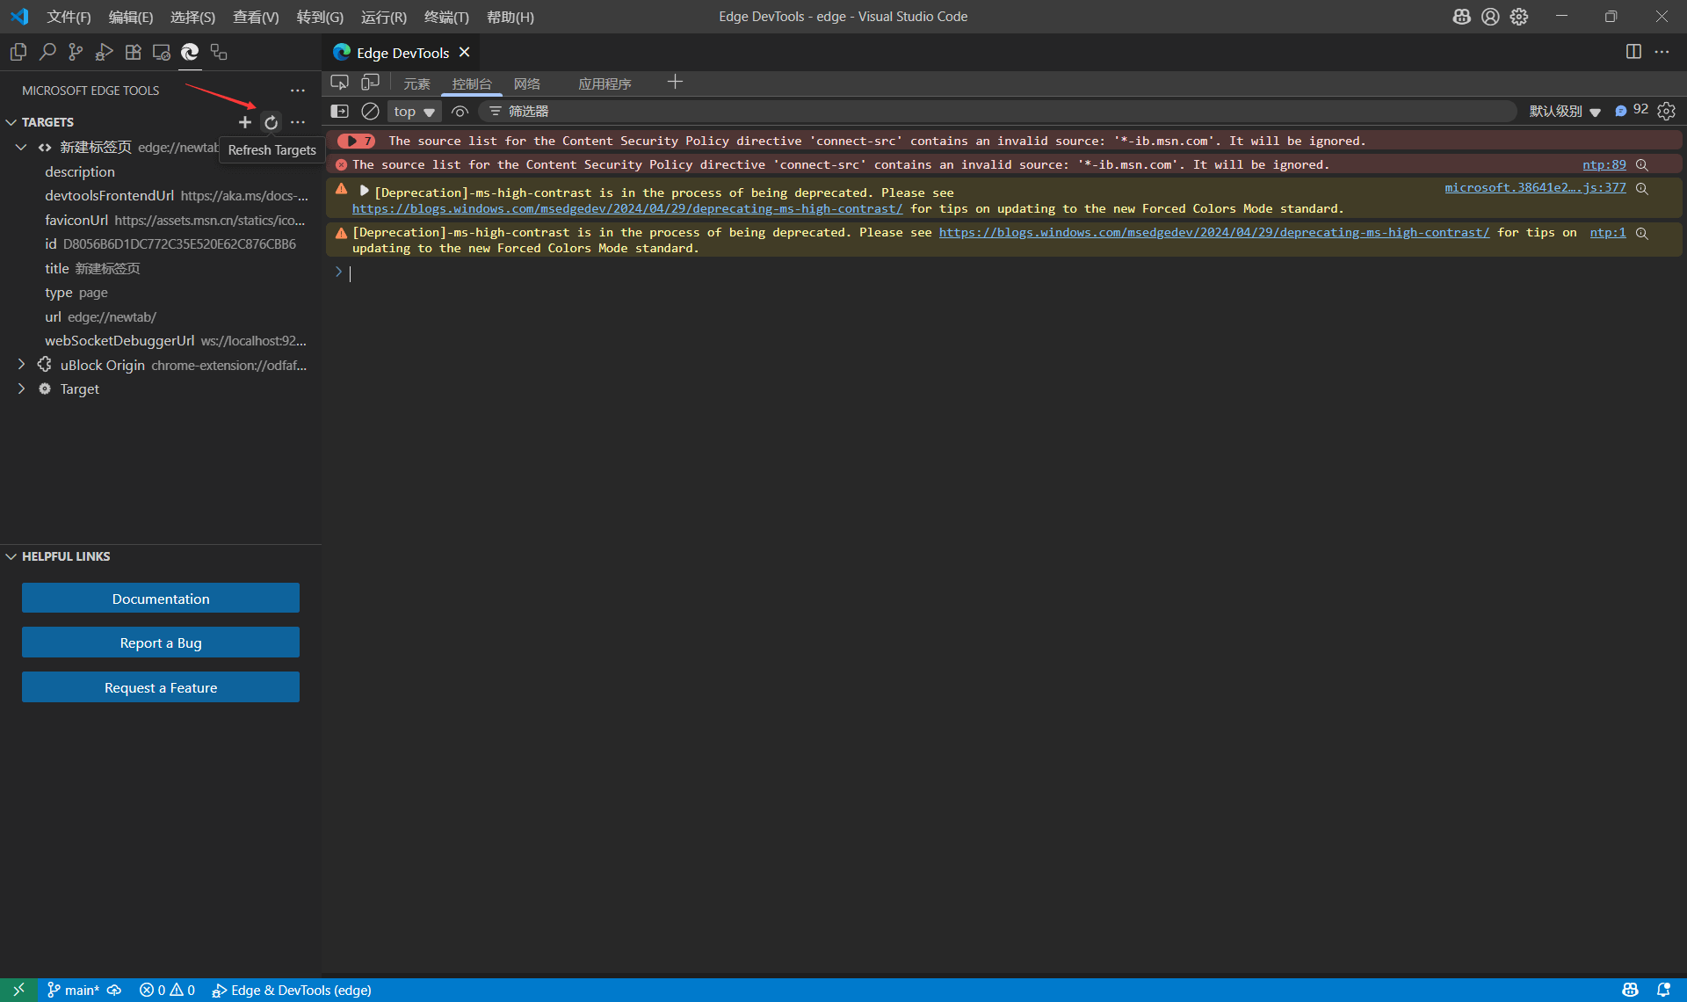Click the Request a Feature button
Viewport: 1687px width, 1002px height.
(161, 687)
